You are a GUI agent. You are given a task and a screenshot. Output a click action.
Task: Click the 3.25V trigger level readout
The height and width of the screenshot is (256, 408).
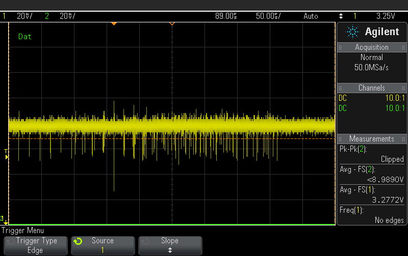(386, 16)
